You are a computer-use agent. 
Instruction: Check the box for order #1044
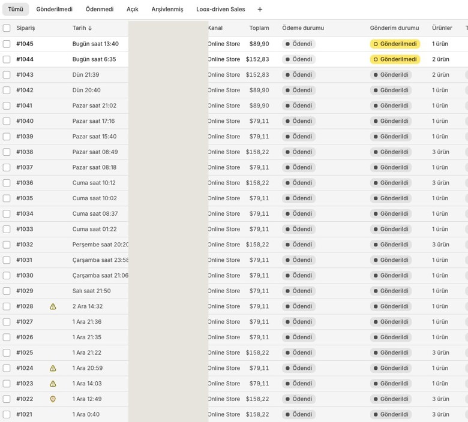(7, 59)
